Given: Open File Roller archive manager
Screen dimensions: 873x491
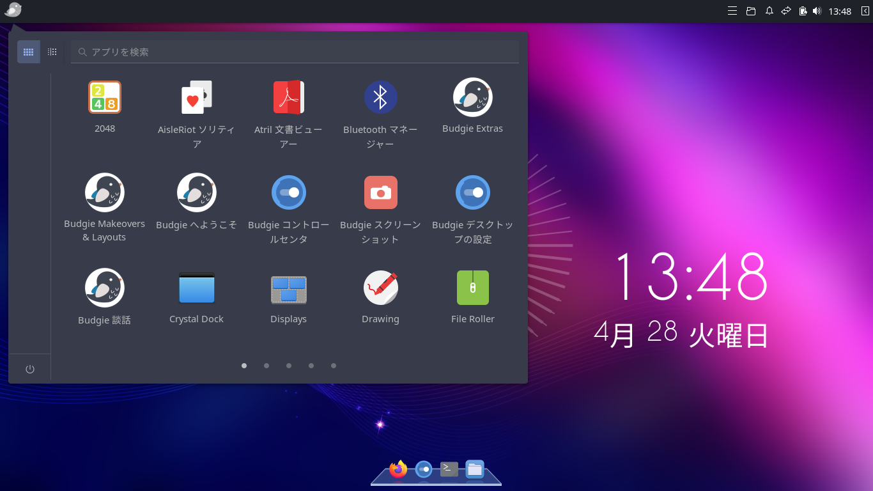Looking at the screenshot, I should [x=472, y=288].
